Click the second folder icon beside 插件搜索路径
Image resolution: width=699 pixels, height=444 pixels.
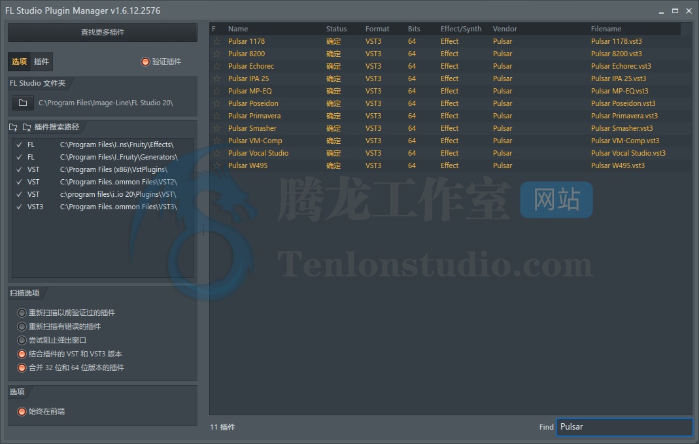tap(27, 127)
